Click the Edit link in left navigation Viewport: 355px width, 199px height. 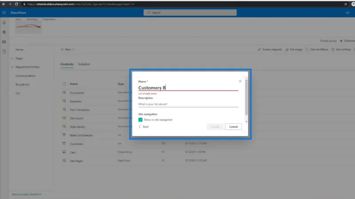(x=18, y=93)
